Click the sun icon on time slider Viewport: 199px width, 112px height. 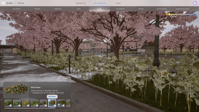click(167, 14)
